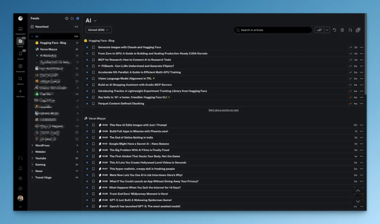Select Newsfeed in the feeds panel

click(54, 27)
